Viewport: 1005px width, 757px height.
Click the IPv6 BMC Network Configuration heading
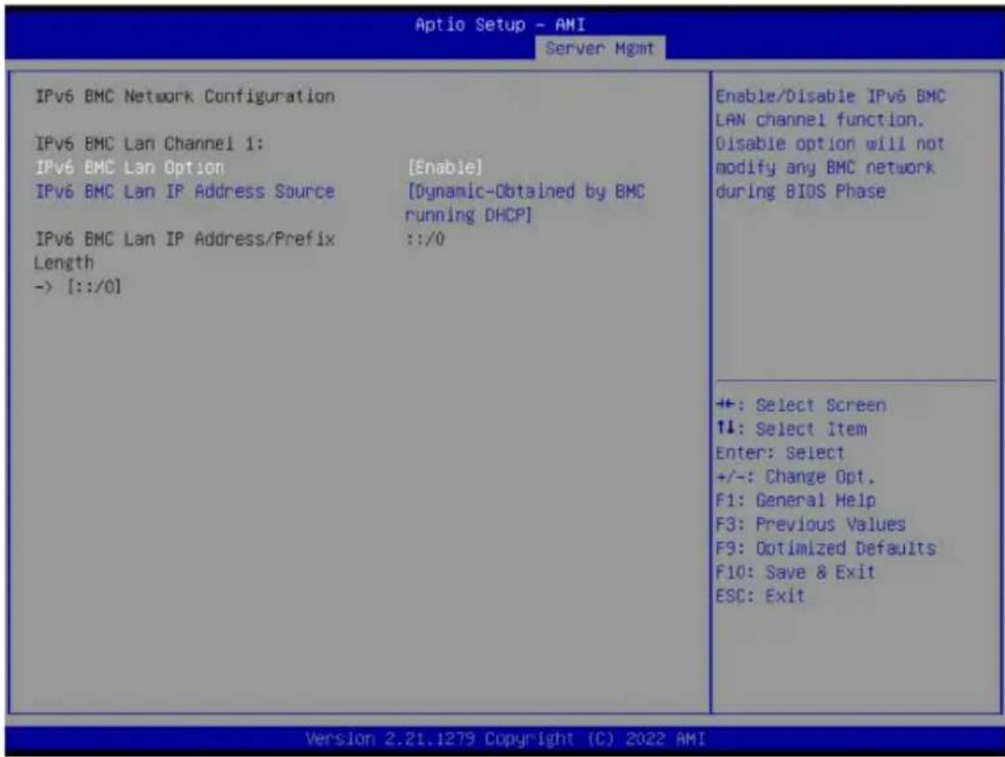point(184,96)
